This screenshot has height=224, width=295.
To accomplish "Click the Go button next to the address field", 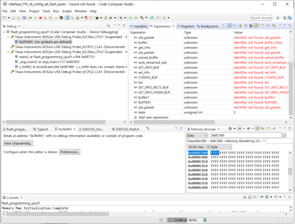I will [x=284, y=135].
